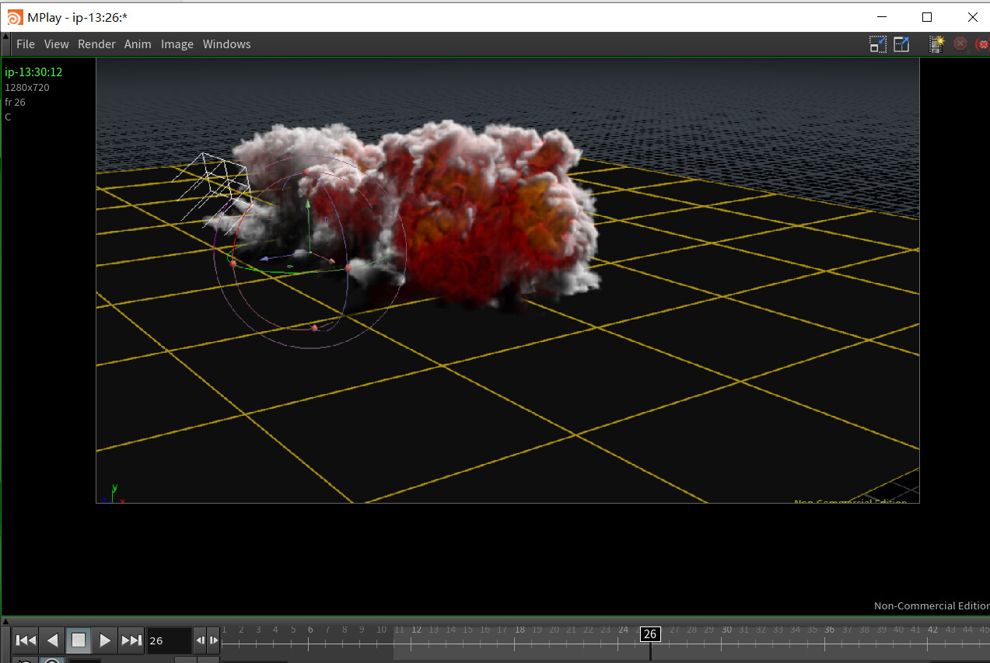Jump to the first frame
The width and height of the screenshot is (990, 663).
tap(24, 640)
